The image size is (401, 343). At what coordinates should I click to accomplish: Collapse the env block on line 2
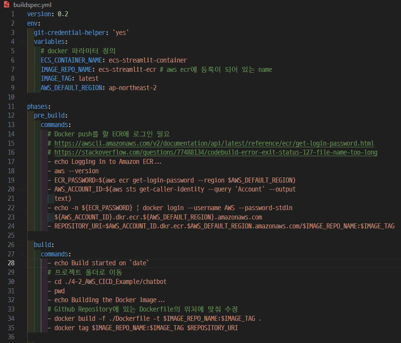pos(22,24)
